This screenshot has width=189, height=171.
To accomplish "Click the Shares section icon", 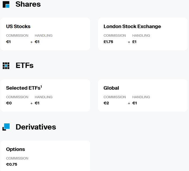I will pyautogui.click(x=6, y=5).
